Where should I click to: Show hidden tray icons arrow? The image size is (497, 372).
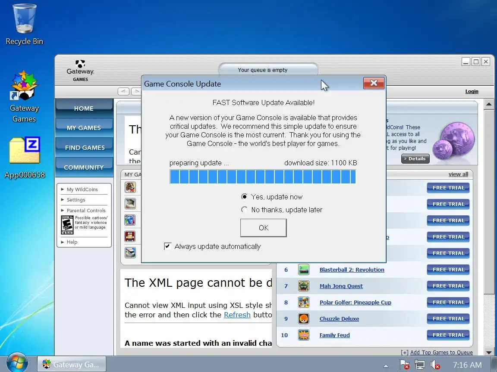pyautogui.click(x=386, y=366)
